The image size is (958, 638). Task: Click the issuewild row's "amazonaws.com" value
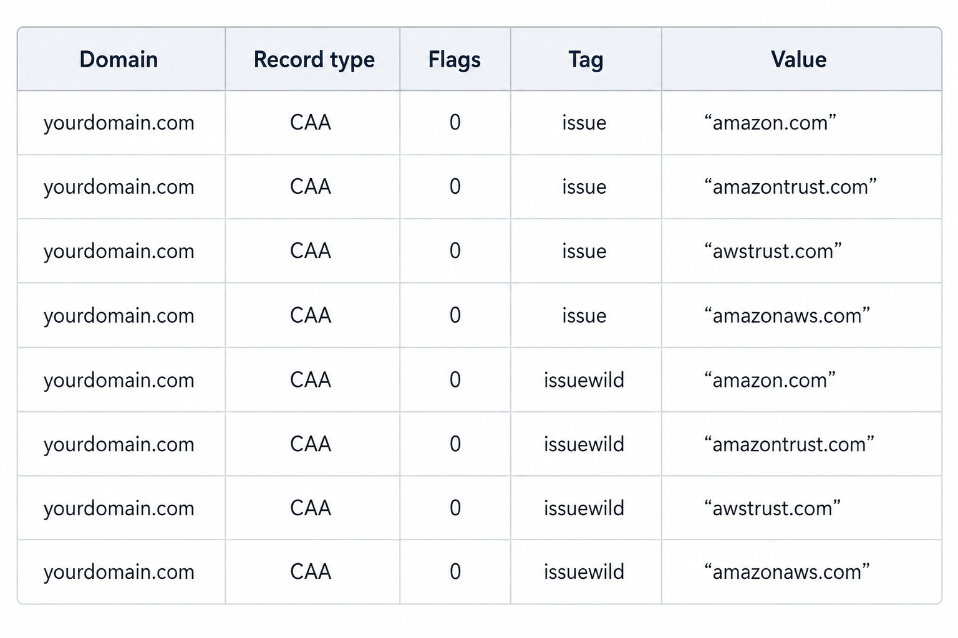(786, 572)
